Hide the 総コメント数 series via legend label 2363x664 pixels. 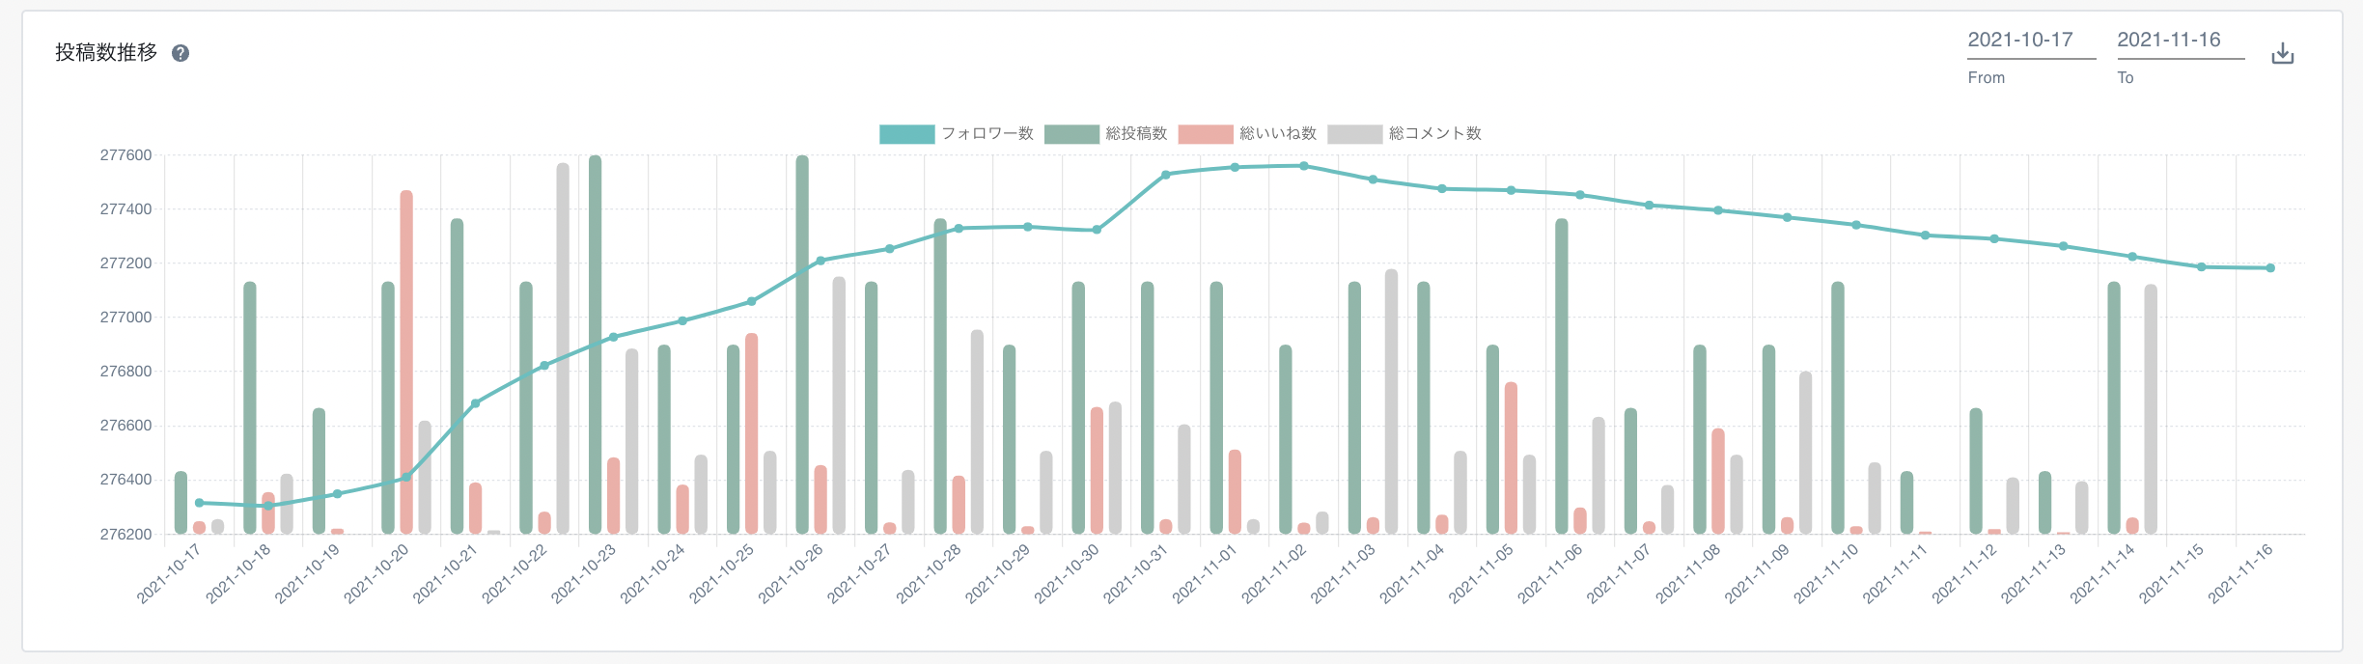coord(1434,134)
